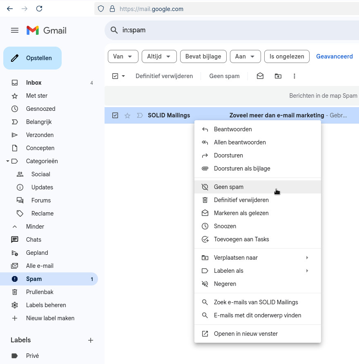This screenshot has height=364, width=359.
Task: Click the lock icon in address bar
Action: pyautogui.click(x=112, y=9)
